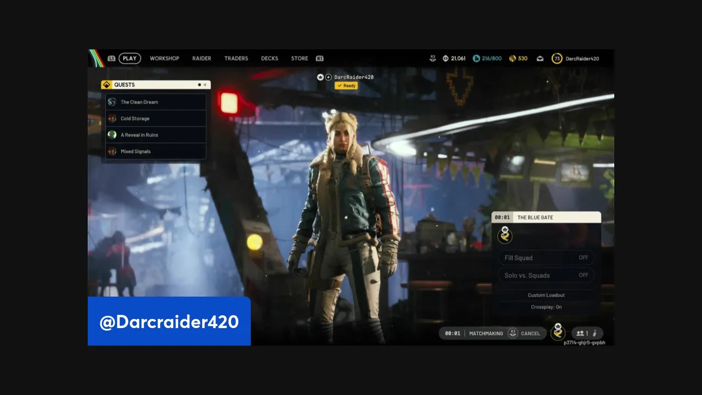Open the A Reveal in Ruins quest
The height and width of the screenshot is (395, 702).
coord(156,135)
